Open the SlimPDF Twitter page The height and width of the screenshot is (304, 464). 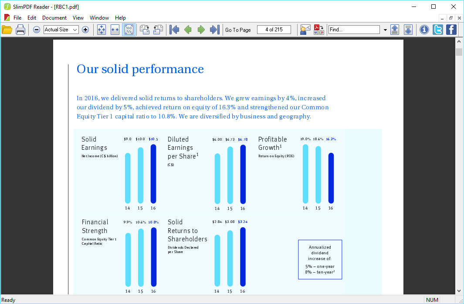point(437,29)
